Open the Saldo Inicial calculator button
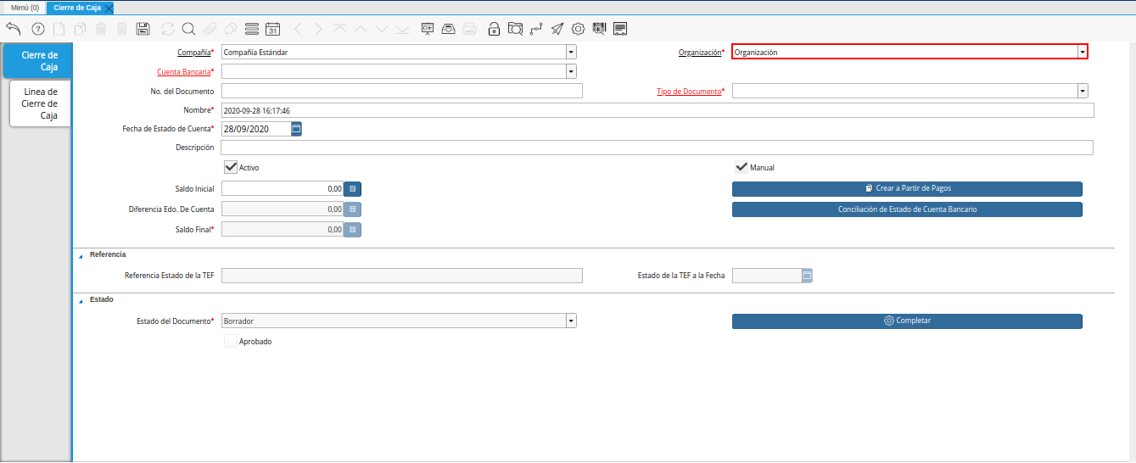 click(x=352, y=188)
